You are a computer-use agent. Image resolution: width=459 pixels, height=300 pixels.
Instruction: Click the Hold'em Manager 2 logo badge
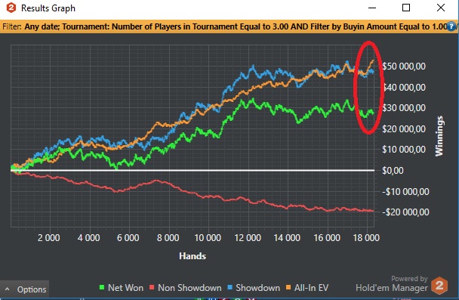pyautogui.click(x=439, y=286)
